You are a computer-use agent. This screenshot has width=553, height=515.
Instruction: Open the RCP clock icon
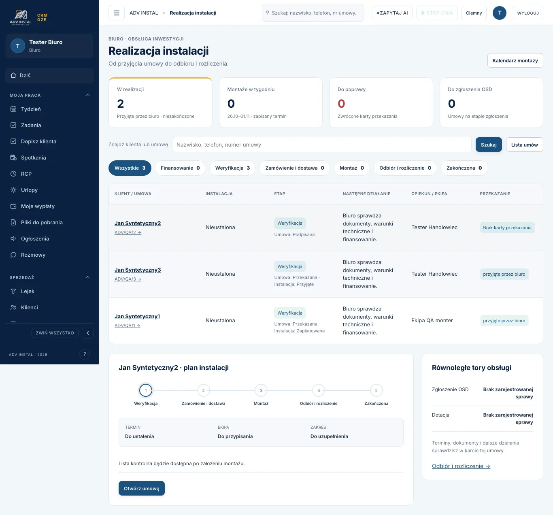click(x=13, y=174)
